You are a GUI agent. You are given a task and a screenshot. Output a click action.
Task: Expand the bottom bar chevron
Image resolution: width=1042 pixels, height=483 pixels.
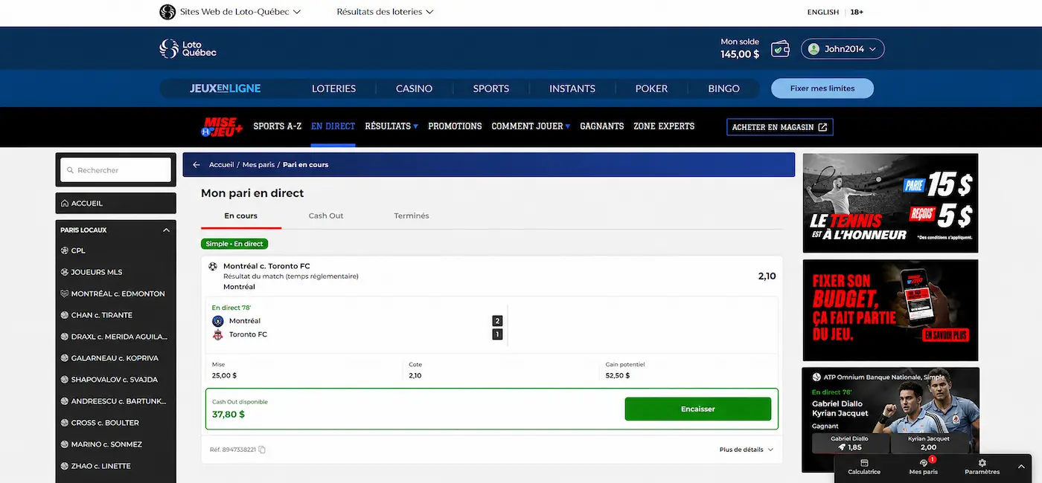coord(1021,467)
